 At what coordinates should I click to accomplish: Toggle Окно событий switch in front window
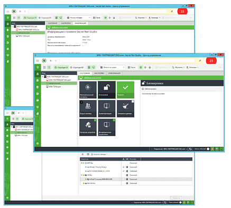208,149
